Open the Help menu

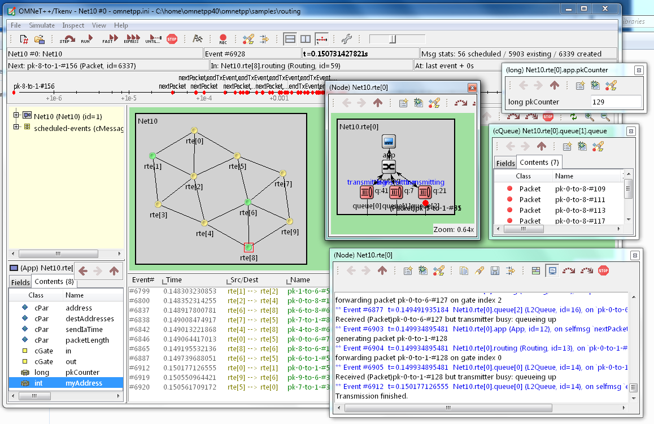[x=121, y=25]
